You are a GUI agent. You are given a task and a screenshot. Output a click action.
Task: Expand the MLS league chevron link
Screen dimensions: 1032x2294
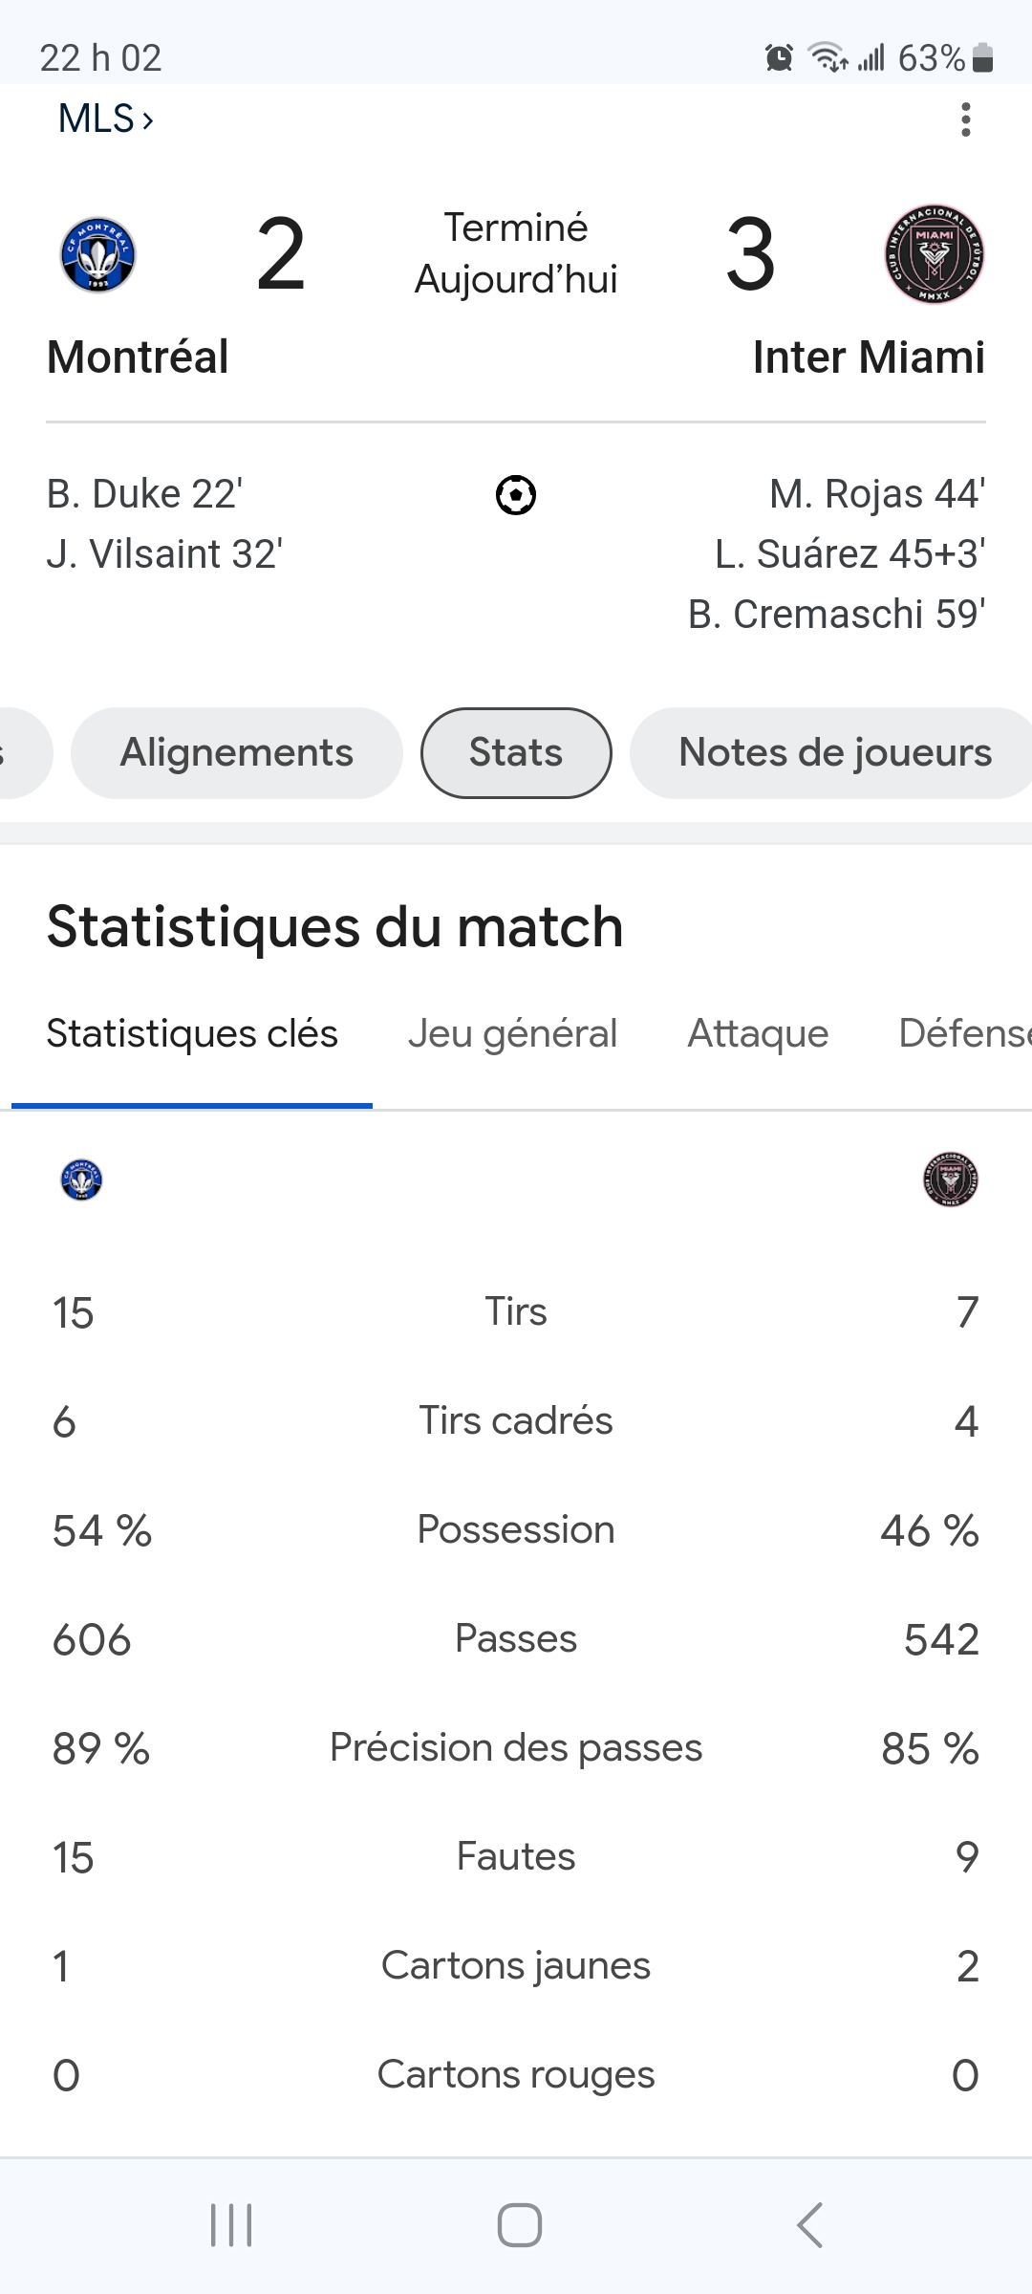[106, 119]
